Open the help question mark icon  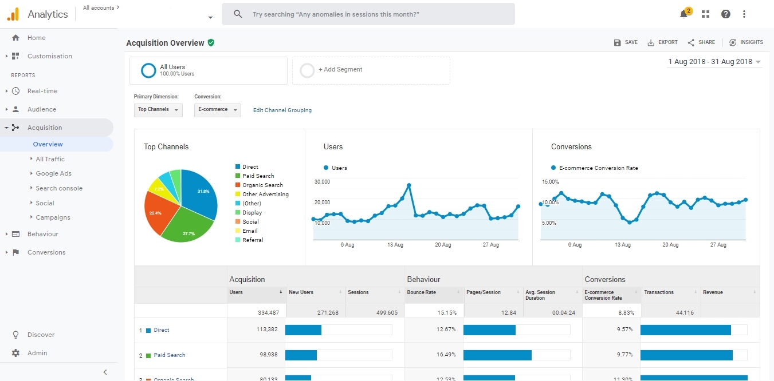coord(726,14)
